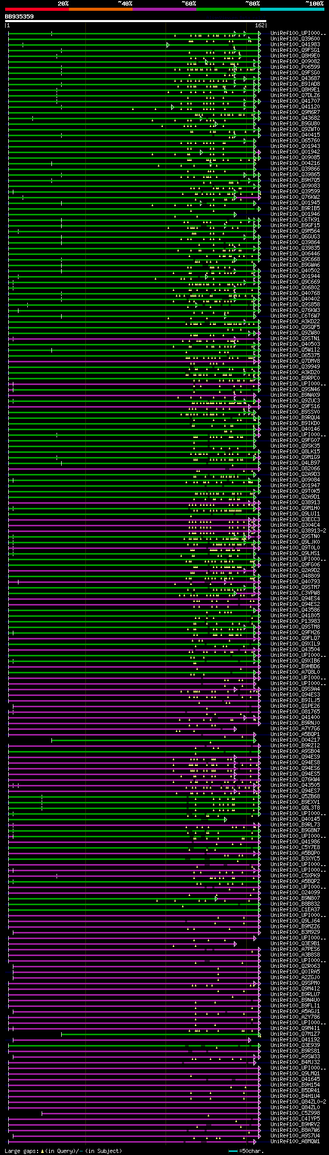Screen dimensions: 329x1155
Task: Select label UniRef100_B9H7Q5
Action: (295, 180)
